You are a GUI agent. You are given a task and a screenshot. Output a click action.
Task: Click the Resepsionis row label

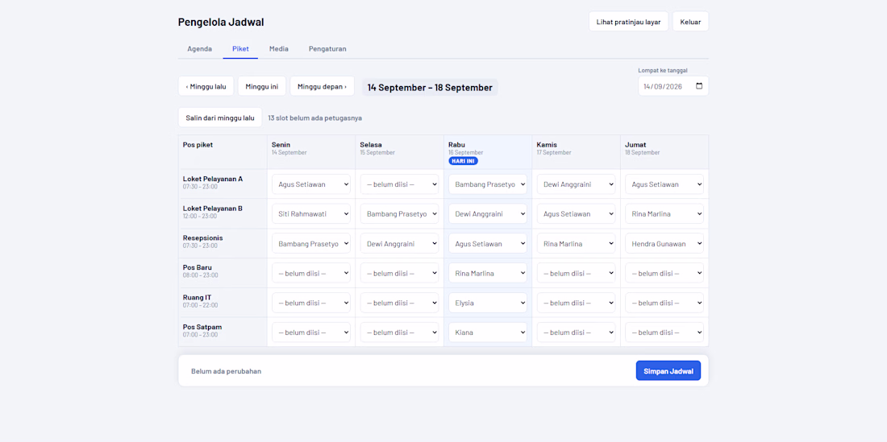pos(202,238)
